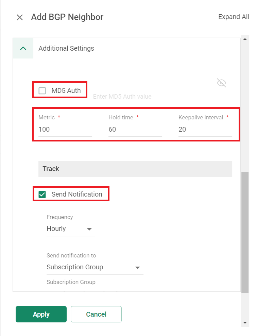The height and width of the screenshot is (336, 257).
Task: Click the Subscription Group field label
Action: click(71, 282)
